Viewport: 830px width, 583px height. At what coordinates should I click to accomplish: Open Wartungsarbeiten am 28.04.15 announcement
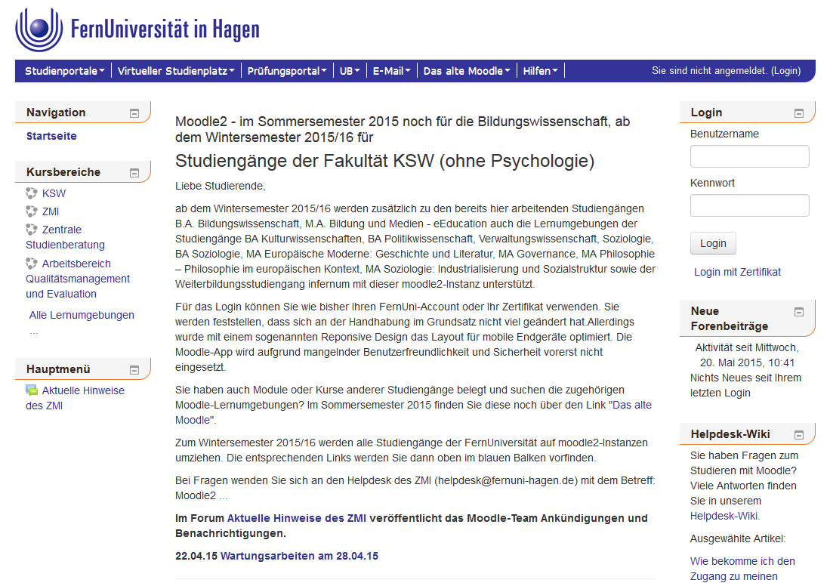coord(299,556)
